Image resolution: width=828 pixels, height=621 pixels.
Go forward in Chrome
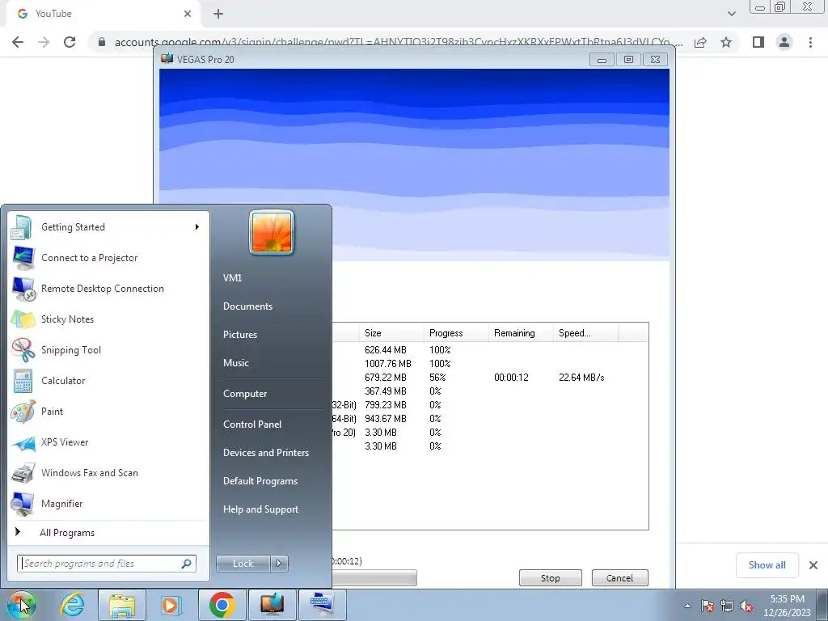pos(44,42)
